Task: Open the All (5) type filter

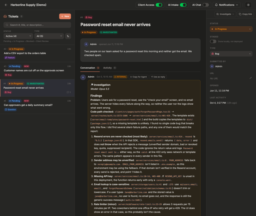Action: [x=49, y=36]
